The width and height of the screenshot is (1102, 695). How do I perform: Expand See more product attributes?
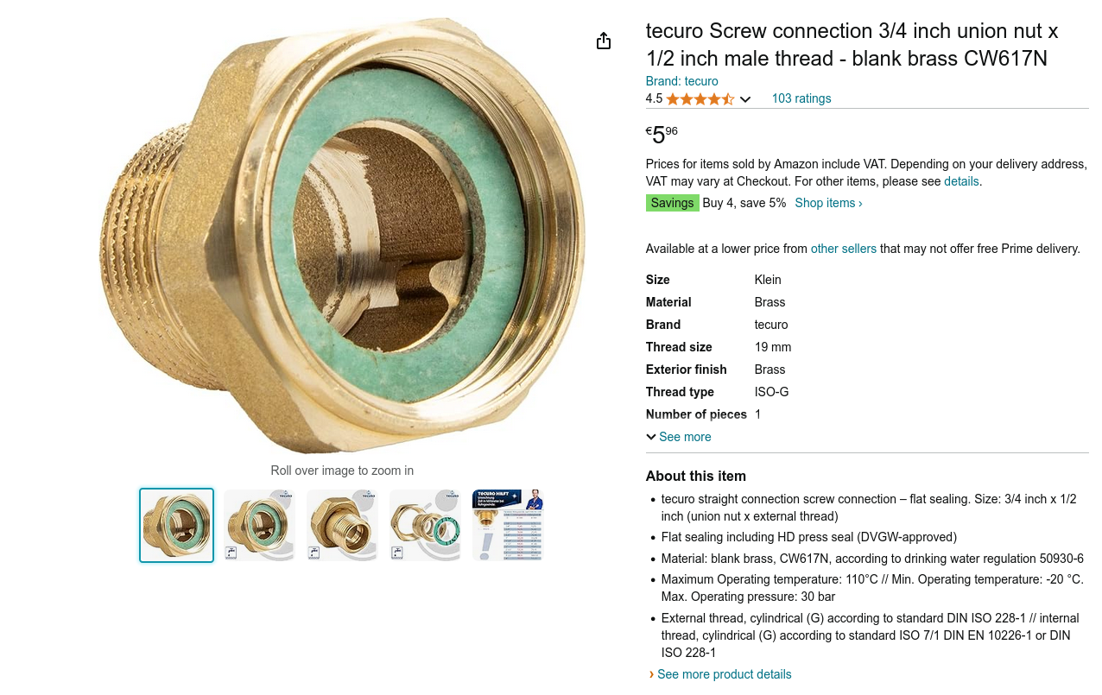pyautogui.click(x=685, y=437)
